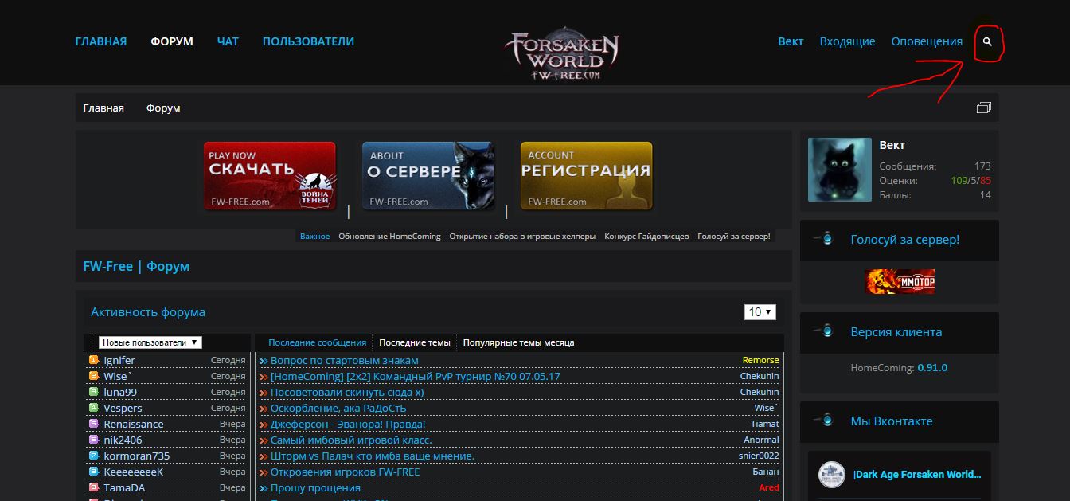This screenshot has width=1070, height=501.
Task: Click the MMOTOP vote banner
Action: [900, 281]
